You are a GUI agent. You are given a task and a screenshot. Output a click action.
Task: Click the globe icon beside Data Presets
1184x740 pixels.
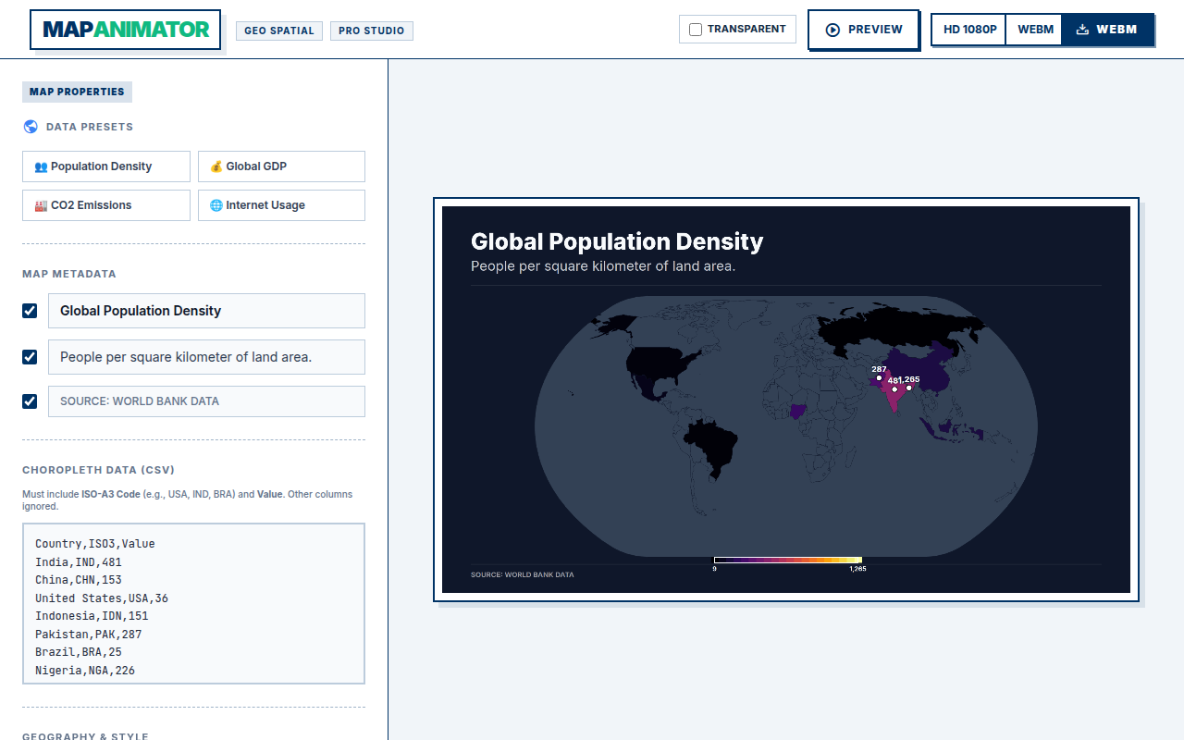click(31, 127)
